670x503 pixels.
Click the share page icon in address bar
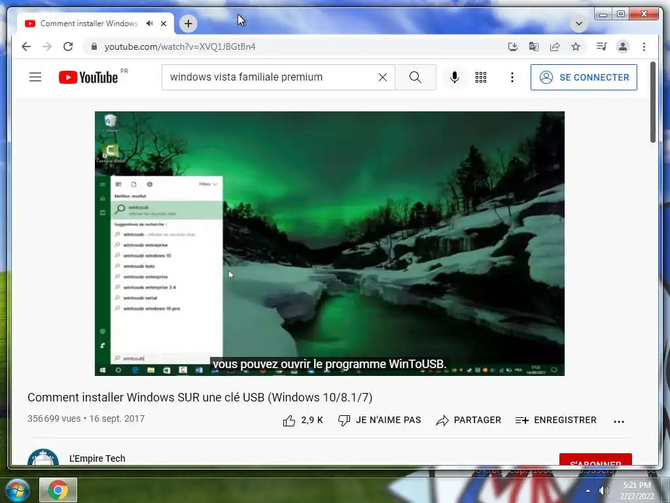[555, 47]
